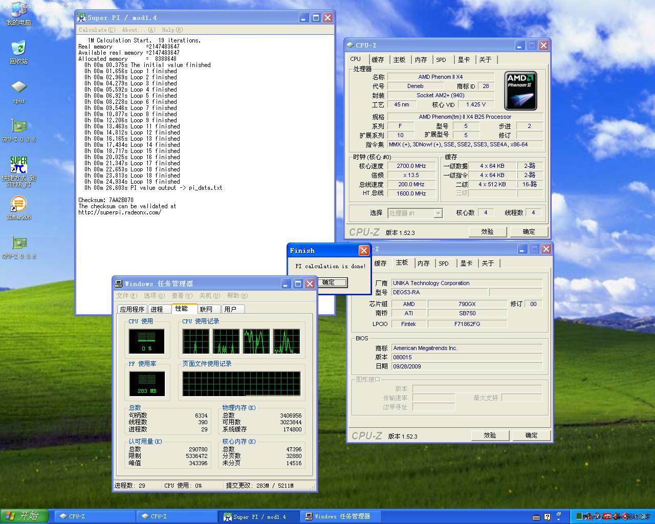
Task: Close the Finish dialog box
Action: [x=364, y=250]
